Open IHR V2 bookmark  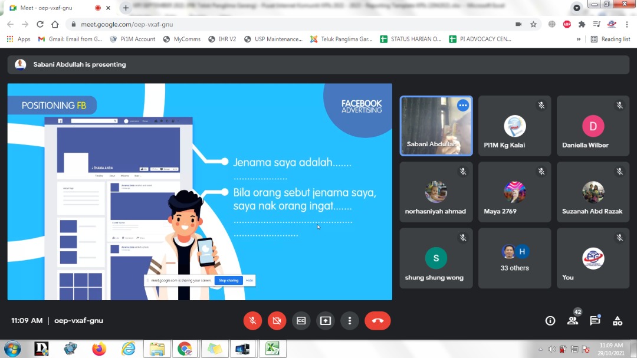point(222,39)
